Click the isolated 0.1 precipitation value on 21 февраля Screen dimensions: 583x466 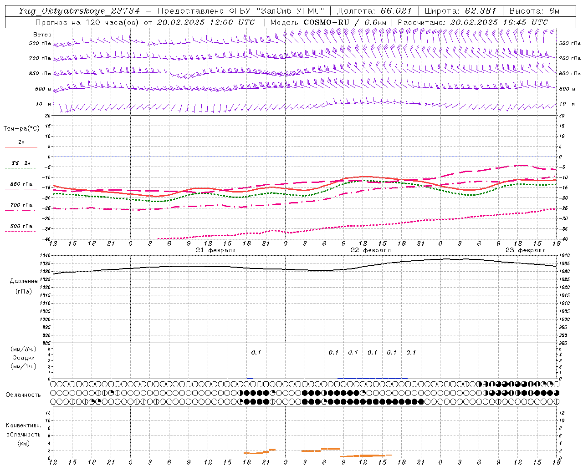coord(256,352)
